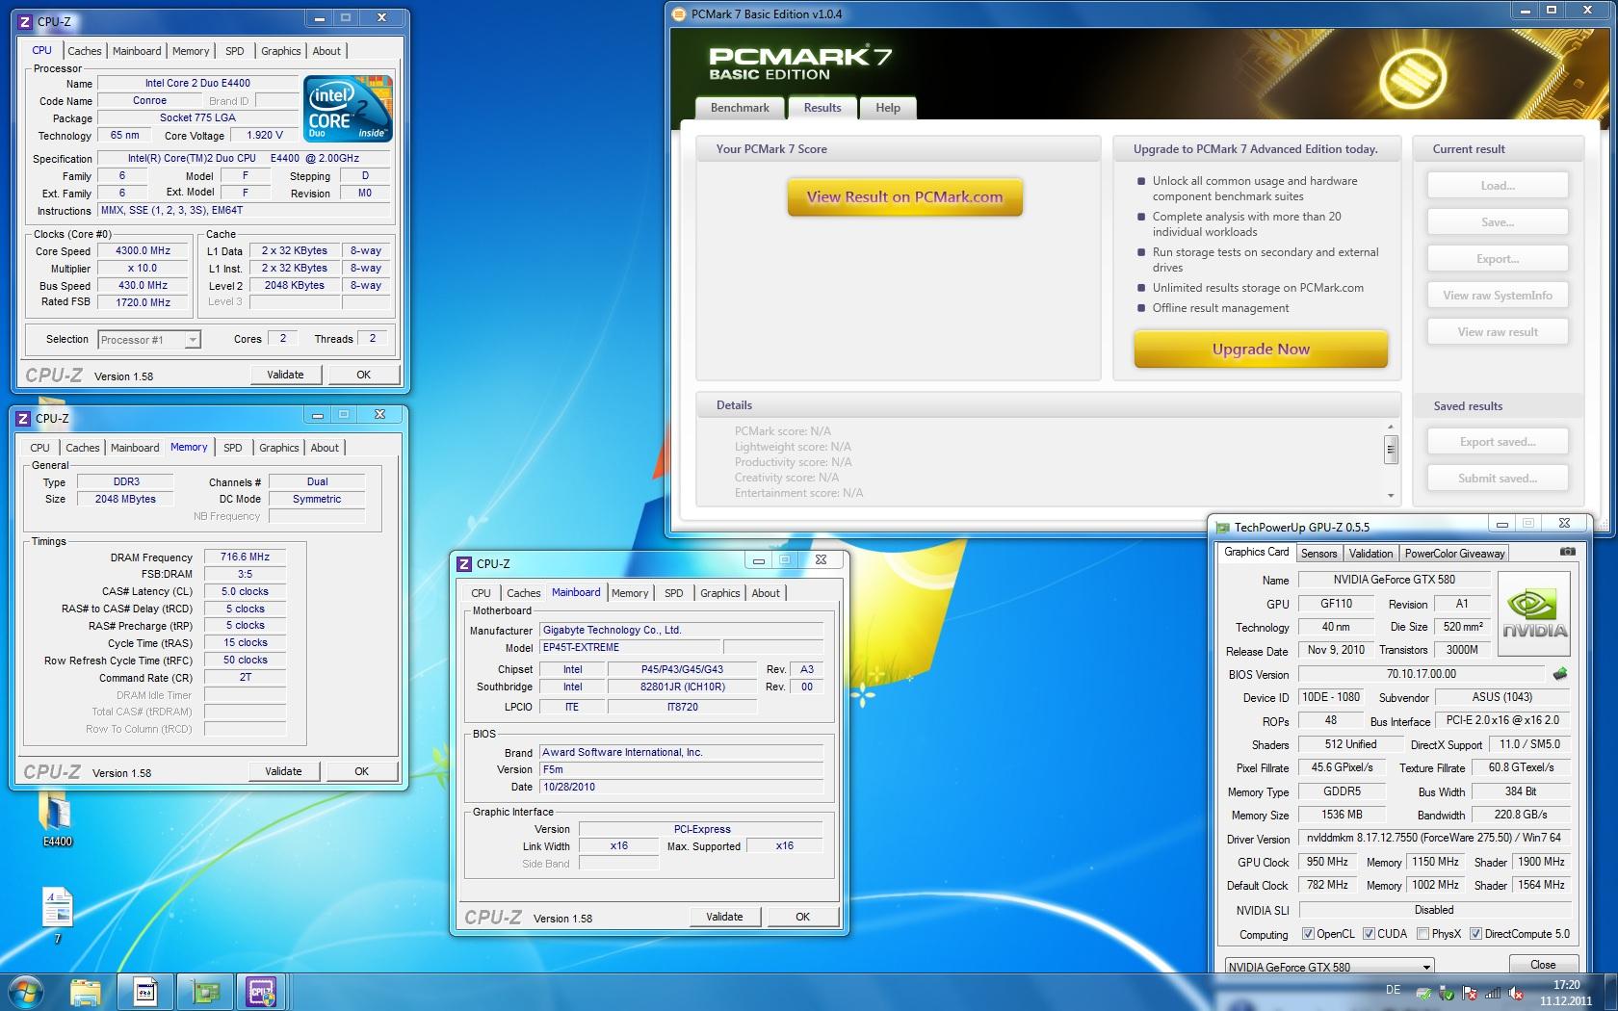Click the GPU-Z BIOS save chip icon
Image resolution: width=1618 pixels, height=1011 pixels.
pyautogui.click(x=1559, y=674)
